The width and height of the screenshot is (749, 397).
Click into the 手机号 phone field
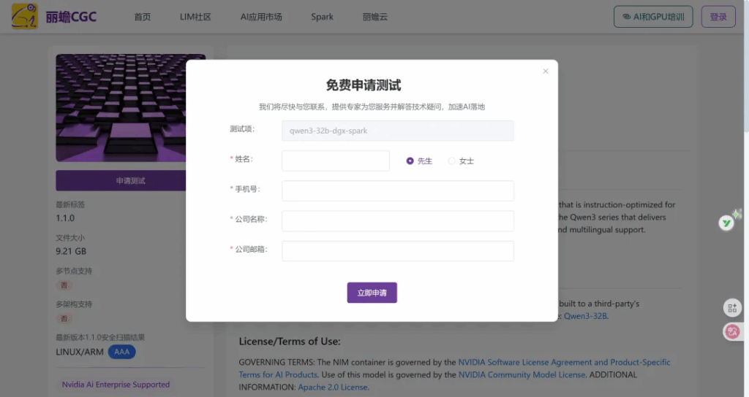point(397,190)
